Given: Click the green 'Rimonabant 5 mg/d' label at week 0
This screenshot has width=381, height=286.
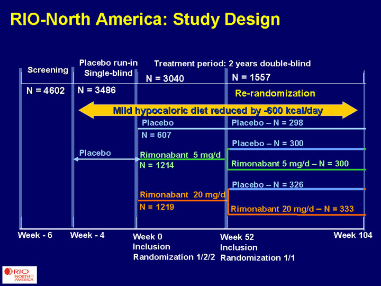Looking at the screenshot, I should 180,155.
